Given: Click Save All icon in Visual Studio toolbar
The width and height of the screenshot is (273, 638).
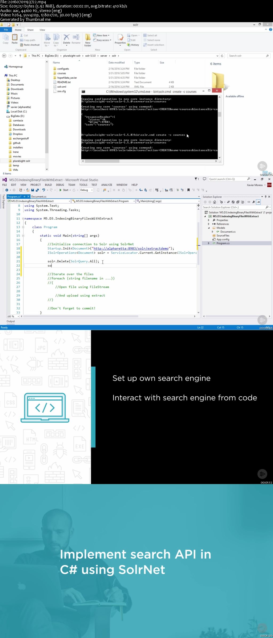Looking at the screenshot, I should [37, 190].
